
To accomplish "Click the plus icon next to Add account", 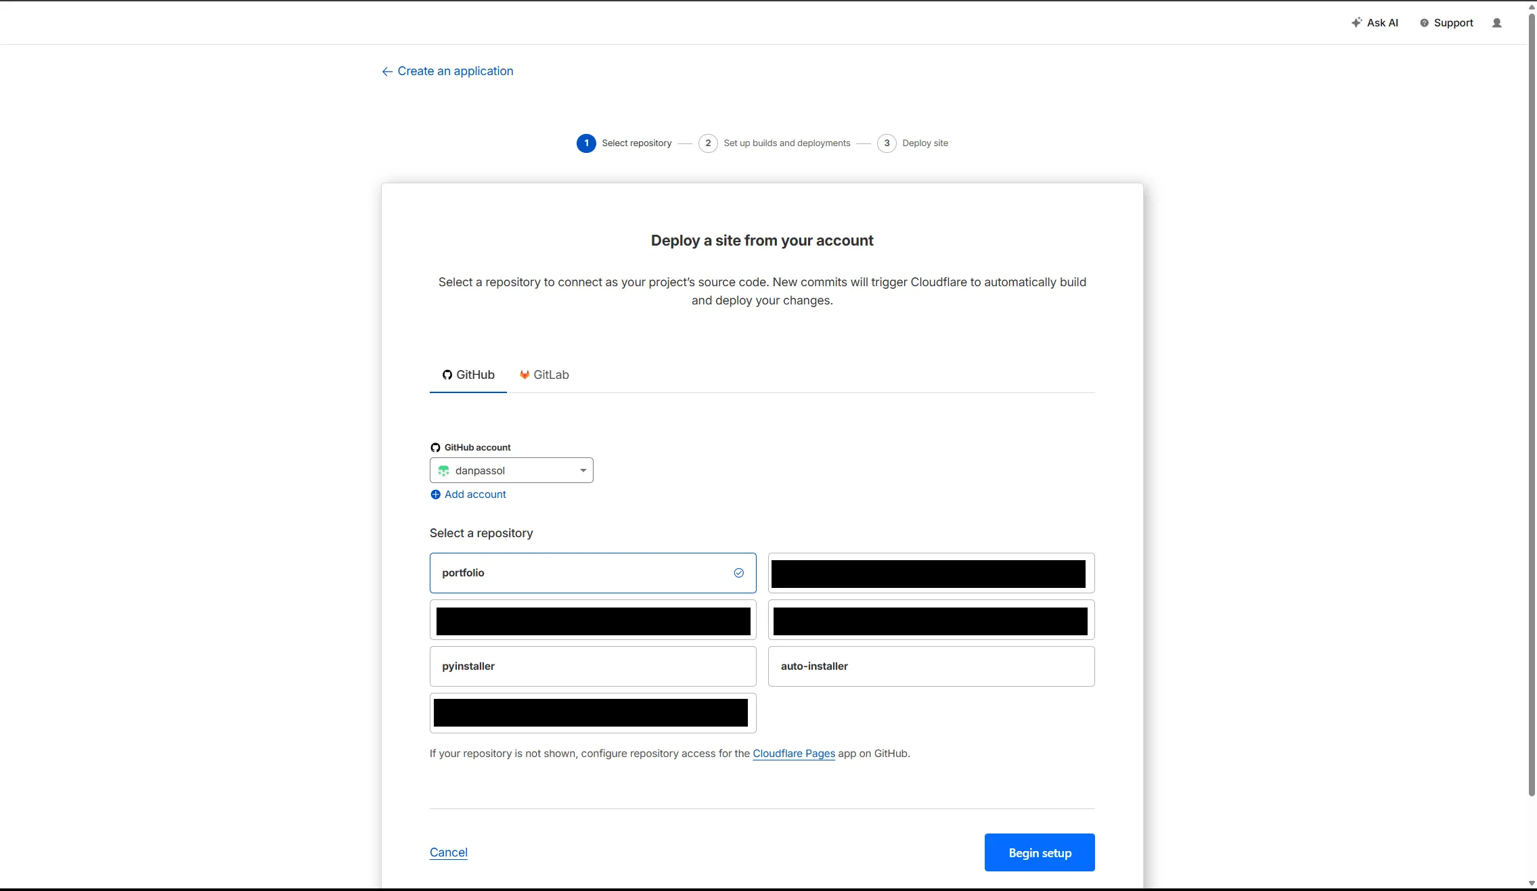I will tap(435, 495).
